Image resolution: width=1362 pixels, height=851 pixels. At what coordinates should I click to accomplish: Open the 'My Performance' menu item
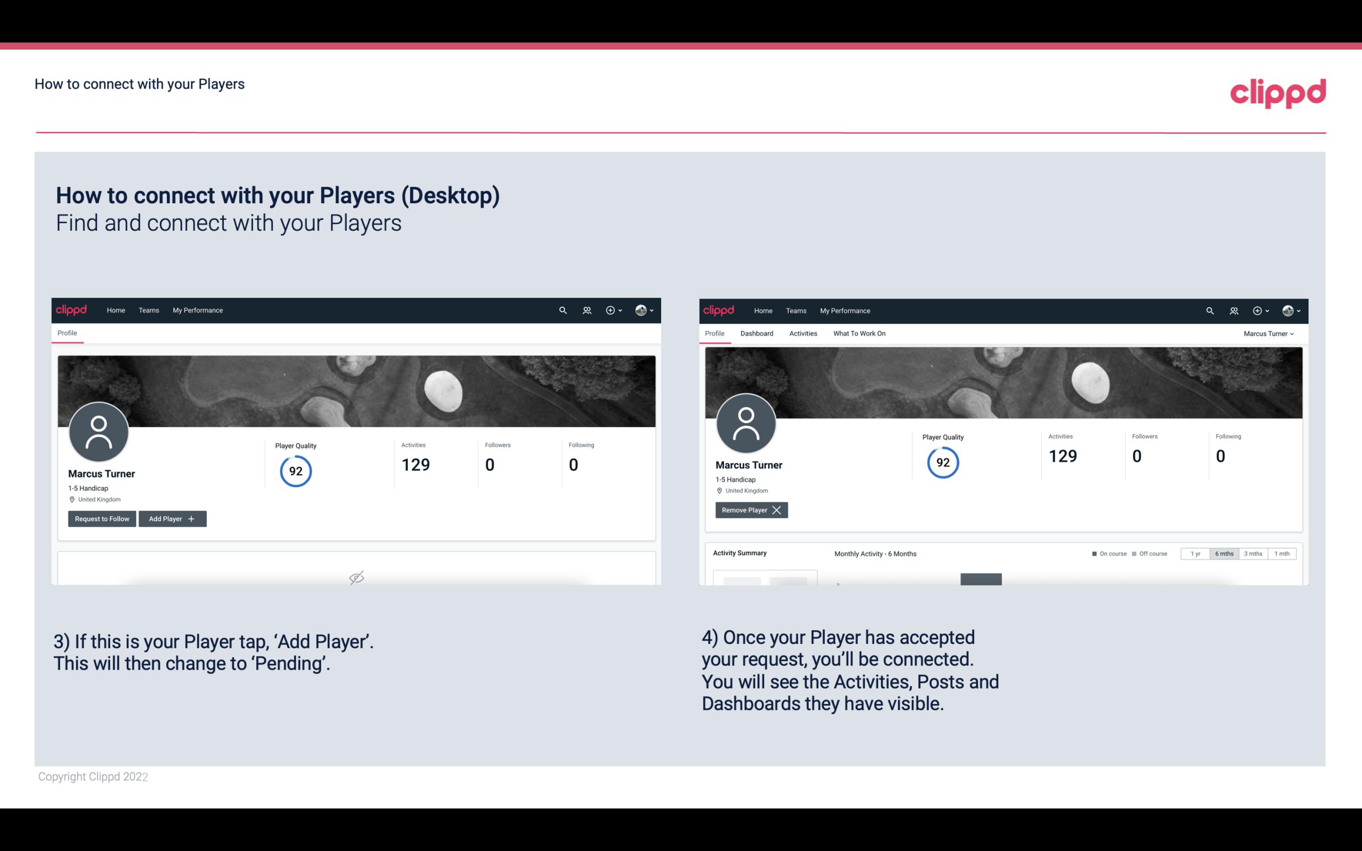point(196,310)
